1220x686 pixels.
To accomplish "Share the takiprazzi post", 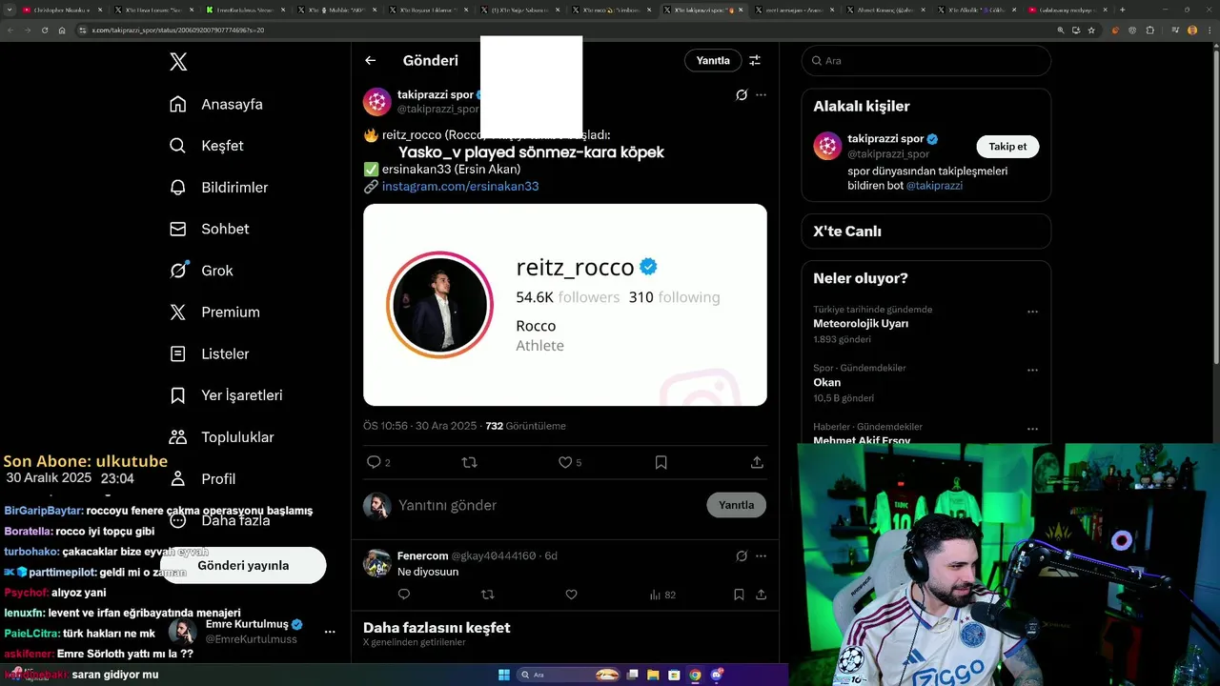I will pos(757,462).
